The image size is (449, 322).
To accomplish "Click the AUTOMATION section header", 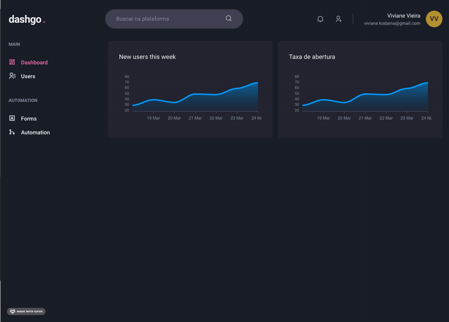I will coord(23,100).
